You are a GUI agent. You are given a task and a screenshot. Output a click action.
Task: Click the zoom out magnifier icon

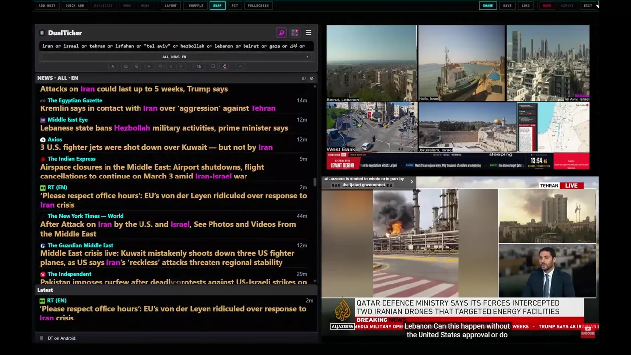pyautogui.click(x=126, y=66)
